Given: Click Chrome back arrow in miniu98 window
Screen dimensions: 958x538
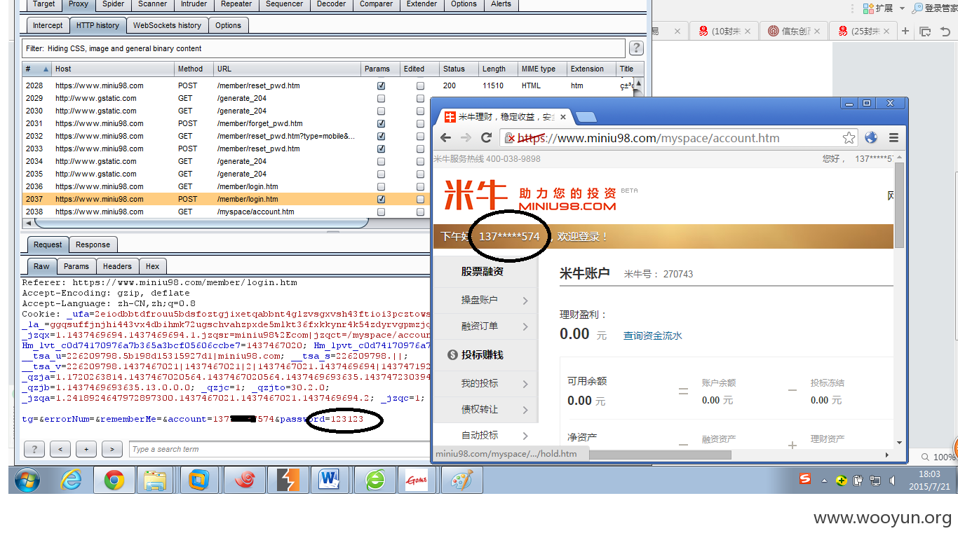Looking at the screenshot, I should point(446,138).
